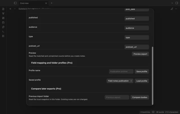Focus the type mapping input field
The width and height of the screenshot is (180, 114).
(x=136, y=37)
